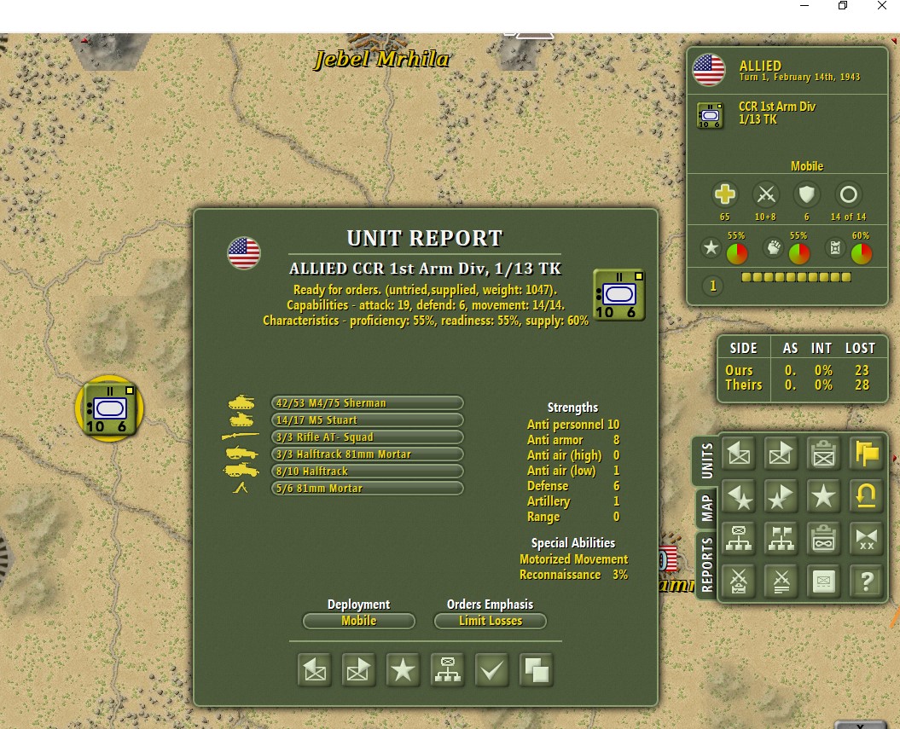The image size is (900, 729).
Task: Click the overlapping squares icon in Unit Report
Action: [x=536, y=669]
